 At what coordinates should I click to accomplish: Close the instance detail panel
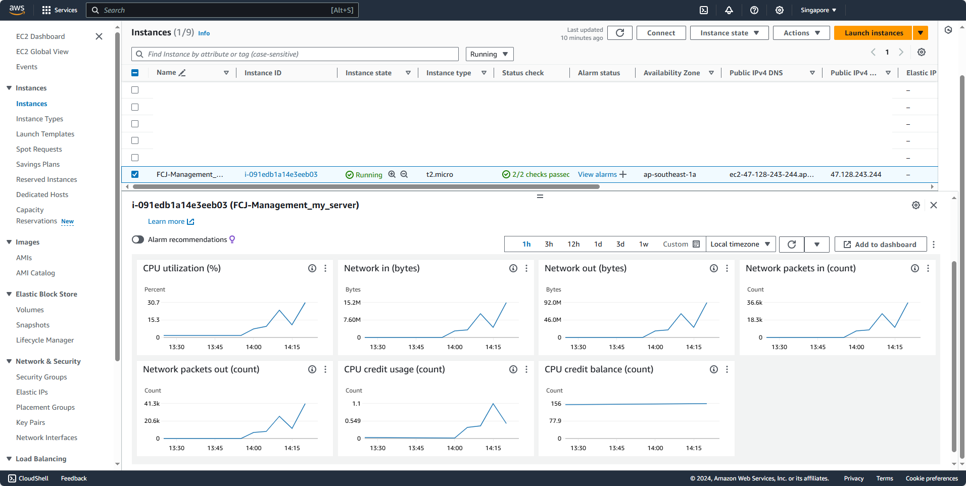(x=934, y=205)
